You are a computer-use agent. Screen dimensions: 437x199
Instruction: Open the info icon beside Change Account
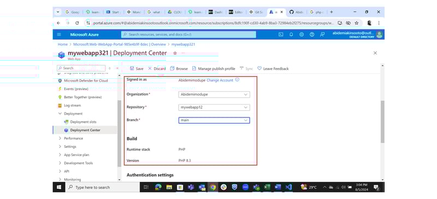pos(237,80)
